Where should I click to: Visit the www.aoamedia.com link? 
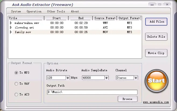pyautogui.click(x=156, y=102)
